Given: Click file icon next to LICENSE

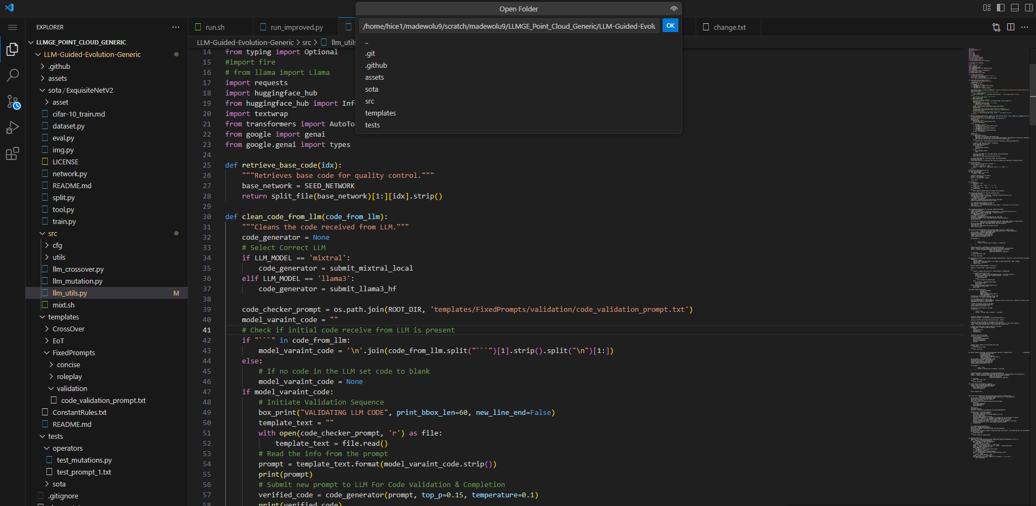Looking at the screenshot, I should (x=46, y=162).
